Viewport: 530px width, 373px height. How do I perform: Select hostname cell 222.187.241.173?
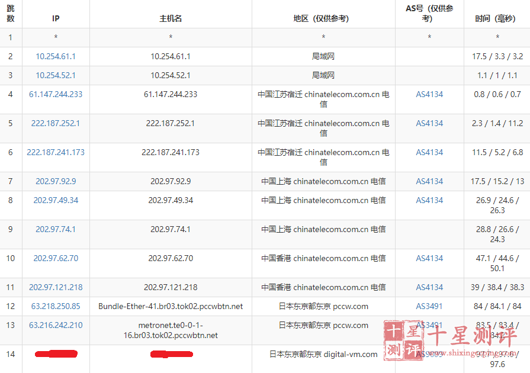pos(171,152)
